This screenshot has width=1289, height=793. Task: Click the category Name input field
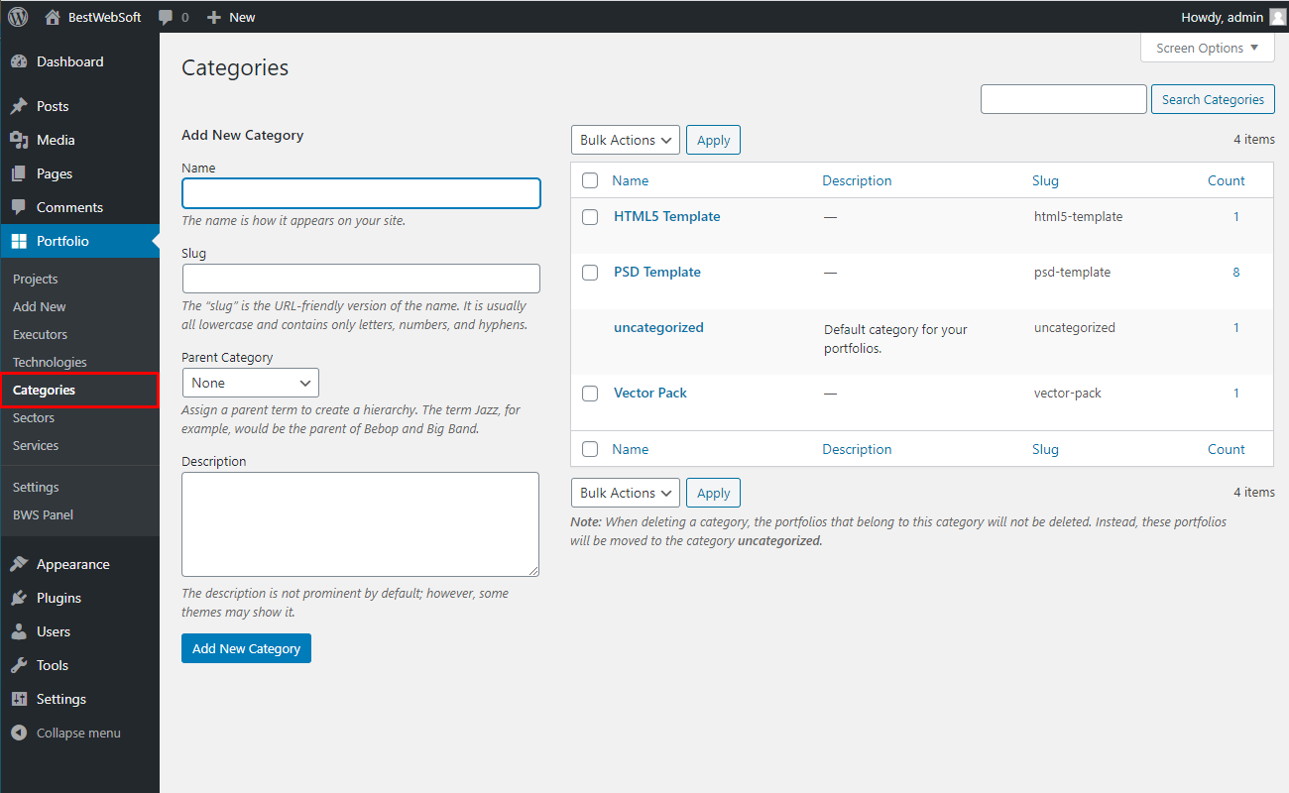(x=361, y=193)
